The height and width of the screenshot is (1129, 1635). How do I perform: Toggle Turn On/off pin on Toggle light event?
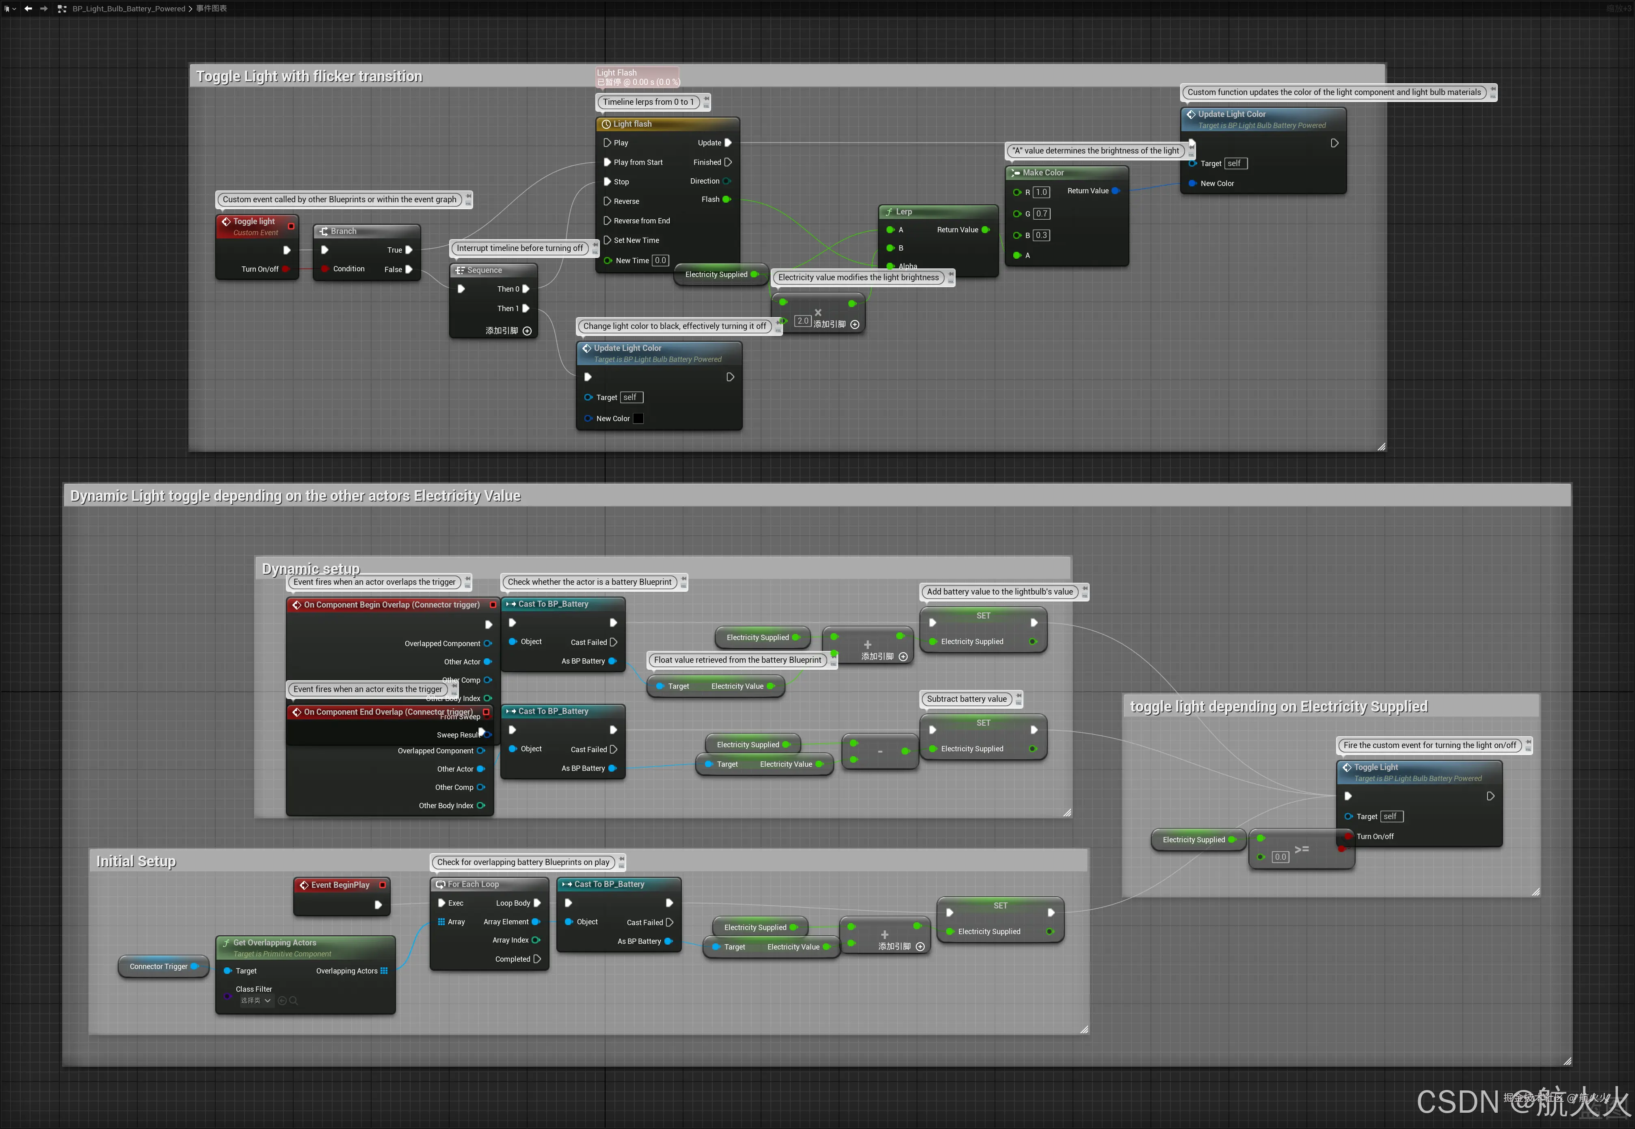286,269
